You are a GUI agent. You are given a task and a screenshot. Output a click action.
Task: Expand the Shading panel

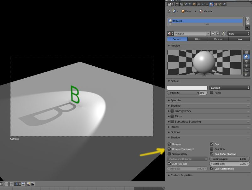pos(174,106)
